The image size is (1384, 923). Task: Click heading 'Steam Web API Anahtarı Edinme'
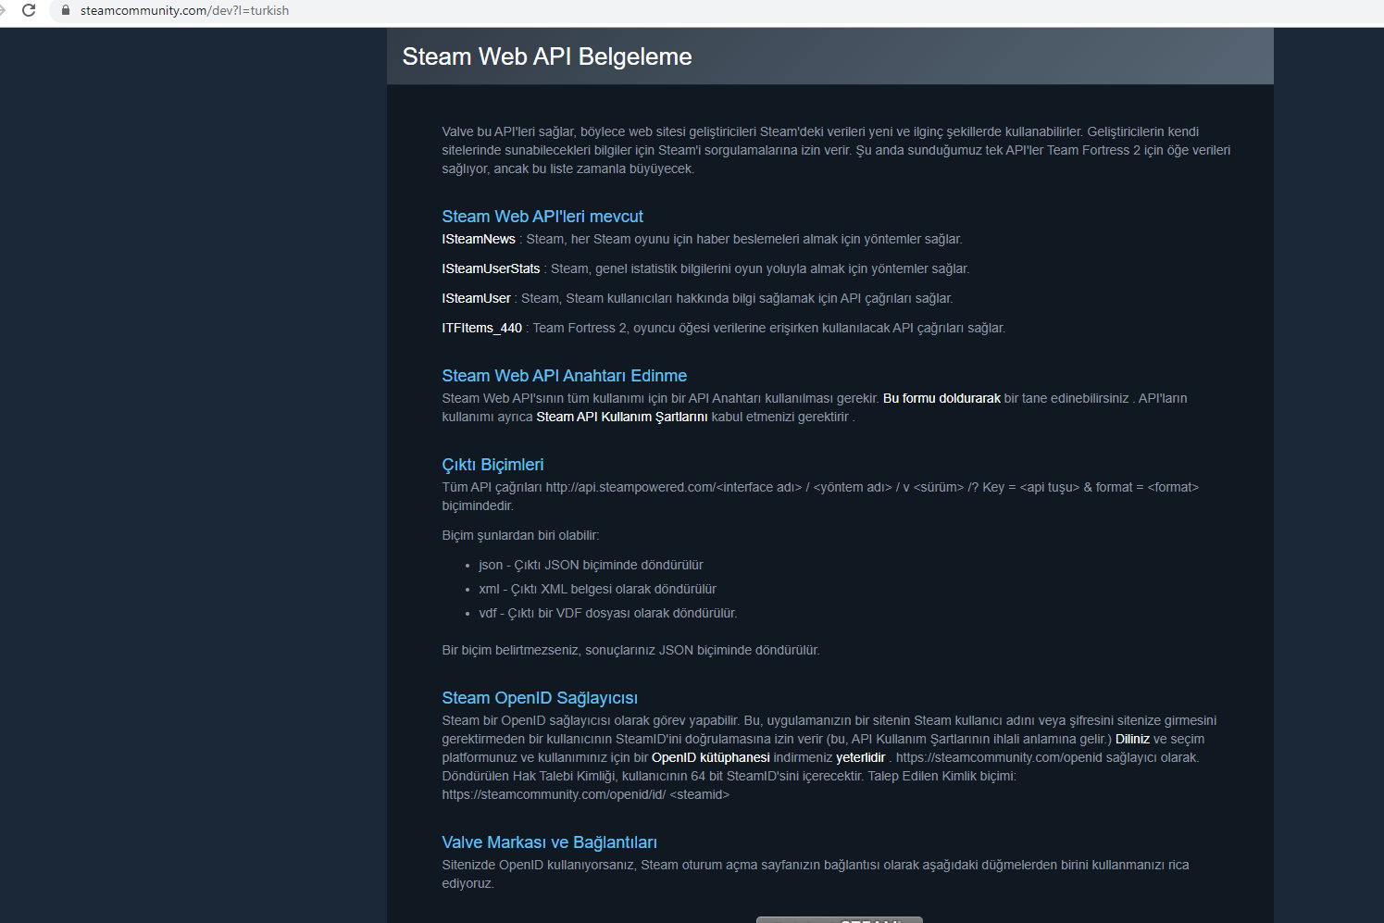(x=564, y=376)
